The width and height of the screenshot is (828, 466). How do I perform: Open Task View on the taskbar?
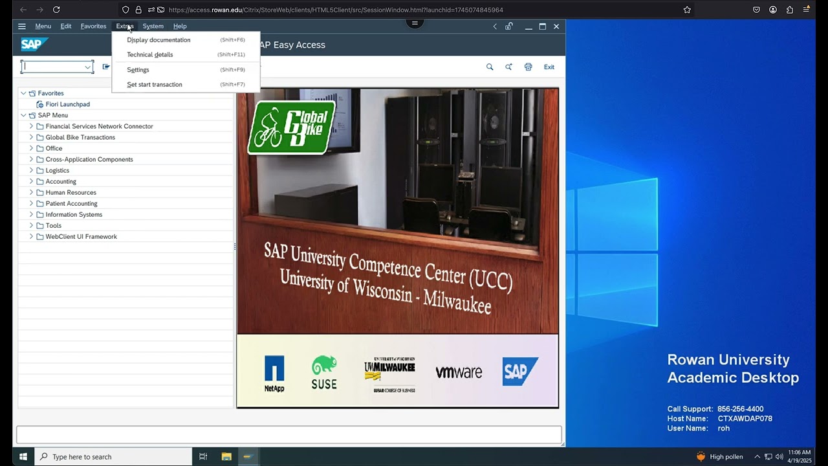click(x=203, y=456)
